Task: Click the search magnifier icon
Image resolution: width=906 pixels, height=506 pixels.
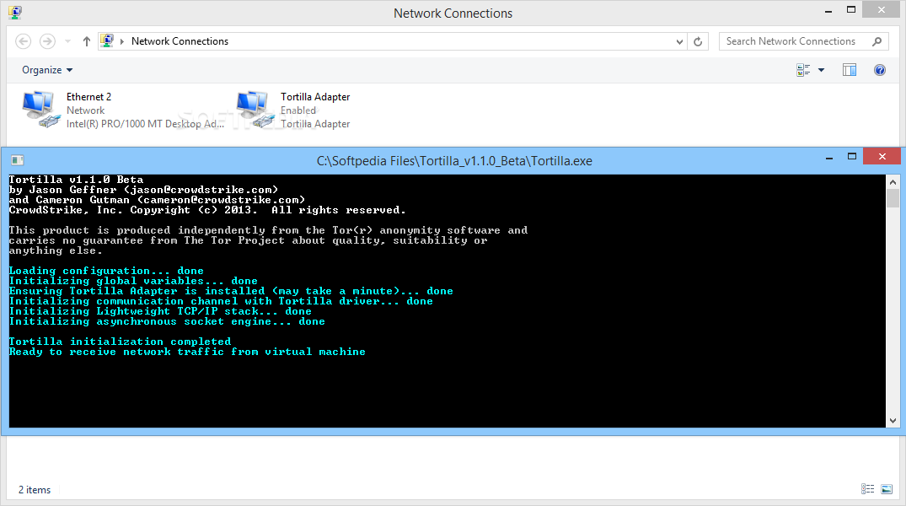Action: tap(877, 41)
